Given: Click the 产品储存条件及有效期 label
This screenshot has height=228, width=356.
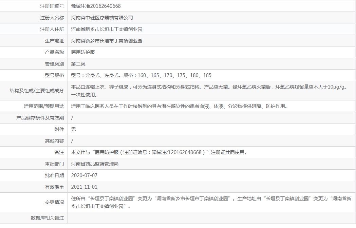Looking at the screenshot, I should (x=40, y=118).
